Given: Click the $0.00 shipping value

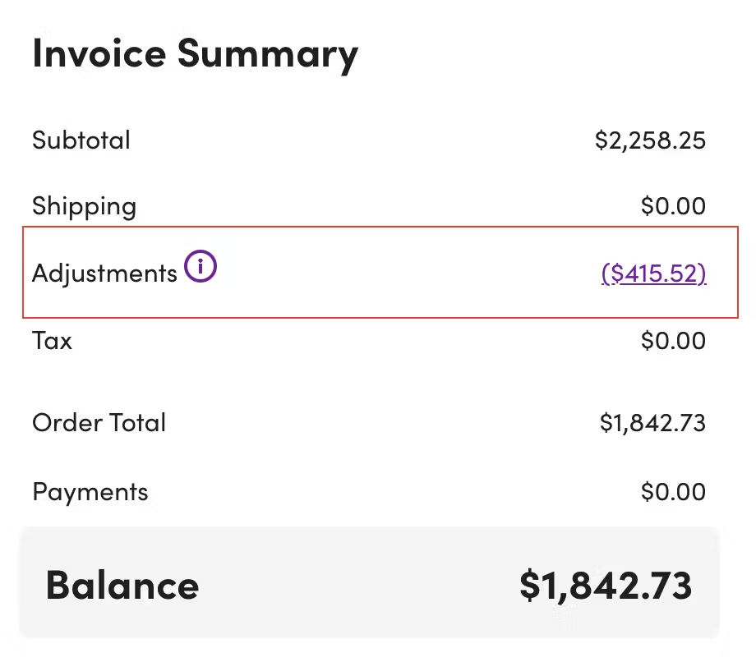Looking at the screenshot, I should point(674,206).
